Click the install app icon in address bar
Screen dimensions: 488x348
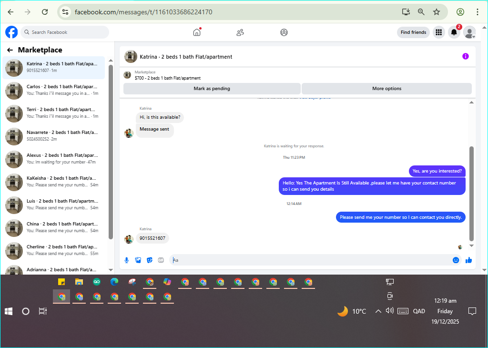pos(406,12)
